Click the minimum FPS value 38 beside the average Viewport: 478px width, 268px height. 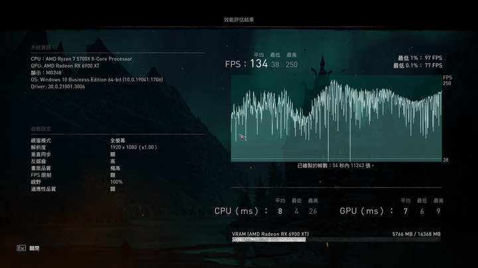click(275, 64)
